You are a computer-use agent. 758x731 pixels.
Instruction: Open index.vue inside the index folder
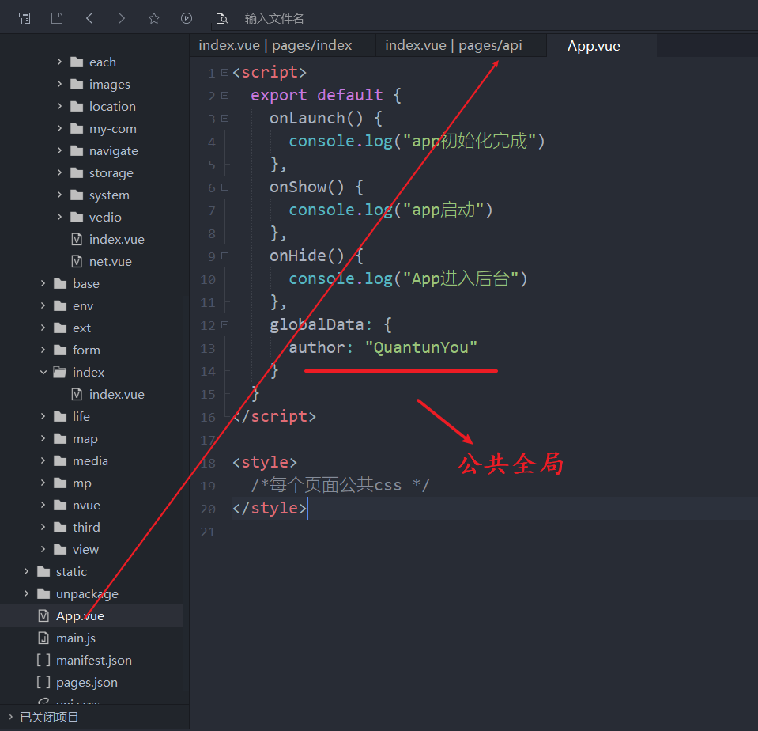click(x=116, y=394)
